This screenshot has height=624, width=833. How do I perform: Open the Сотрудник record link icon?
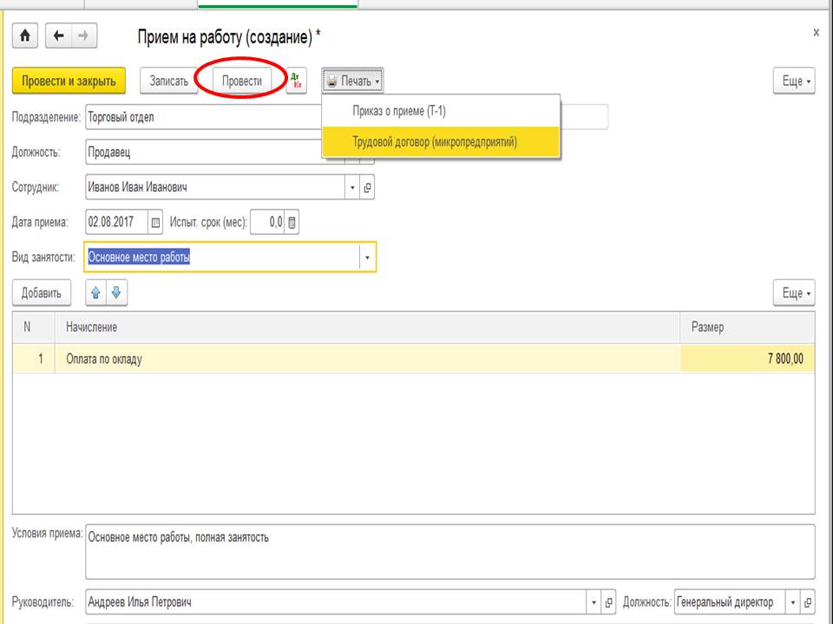[367, 187]
